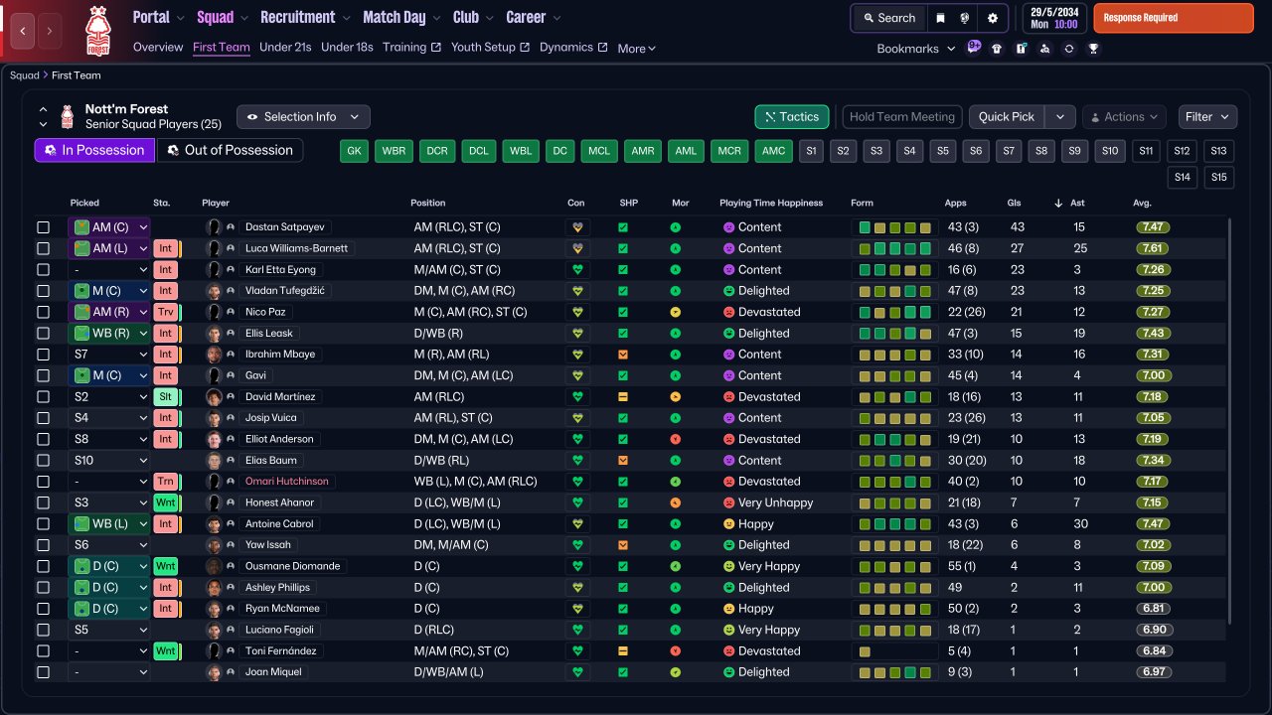Screen dimensions: 1272x715
Task: Check the box next to Nico Paz
Action: [x=43, y=312]
